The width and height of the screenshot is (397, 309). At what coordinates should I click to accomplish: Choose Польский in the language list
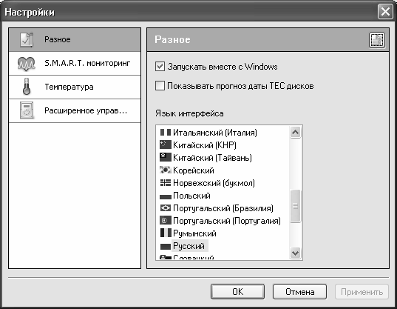click(191, 196)
